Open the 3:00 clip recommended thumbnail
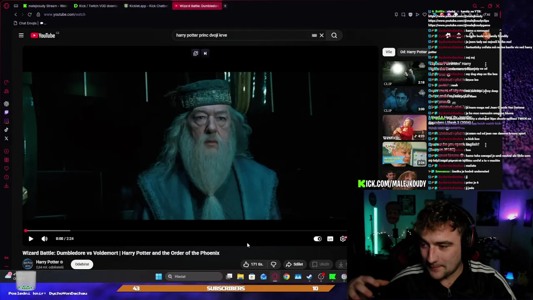Viewport: 533px width, 300px height. [404, 100]
